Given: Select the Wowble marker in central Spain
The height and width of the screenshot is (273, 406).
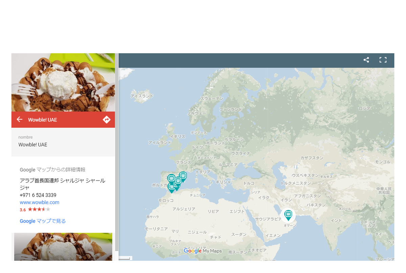Looking at the screenshot, I should [172, 178].
